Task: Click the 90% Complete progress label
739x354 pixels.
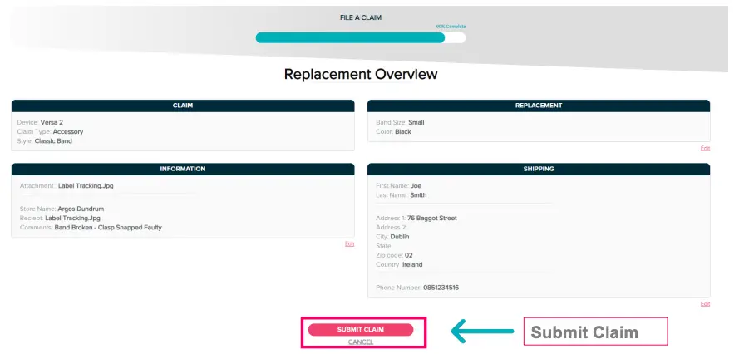Action: [x=451, y=27]
